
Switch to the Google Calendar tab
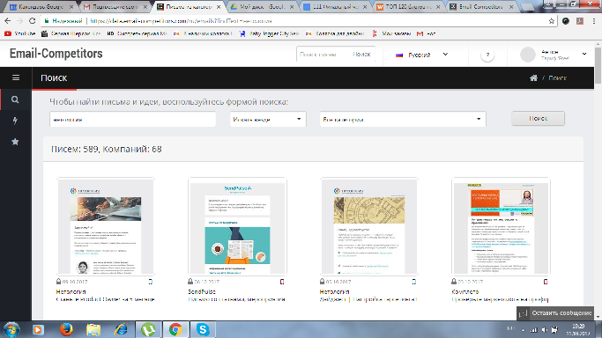click(x=41, y=7)
